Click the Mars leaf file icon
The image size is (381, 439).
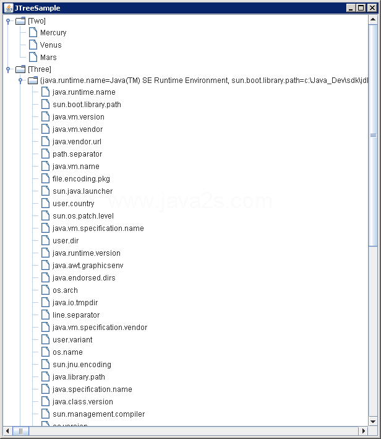point(33,57)
